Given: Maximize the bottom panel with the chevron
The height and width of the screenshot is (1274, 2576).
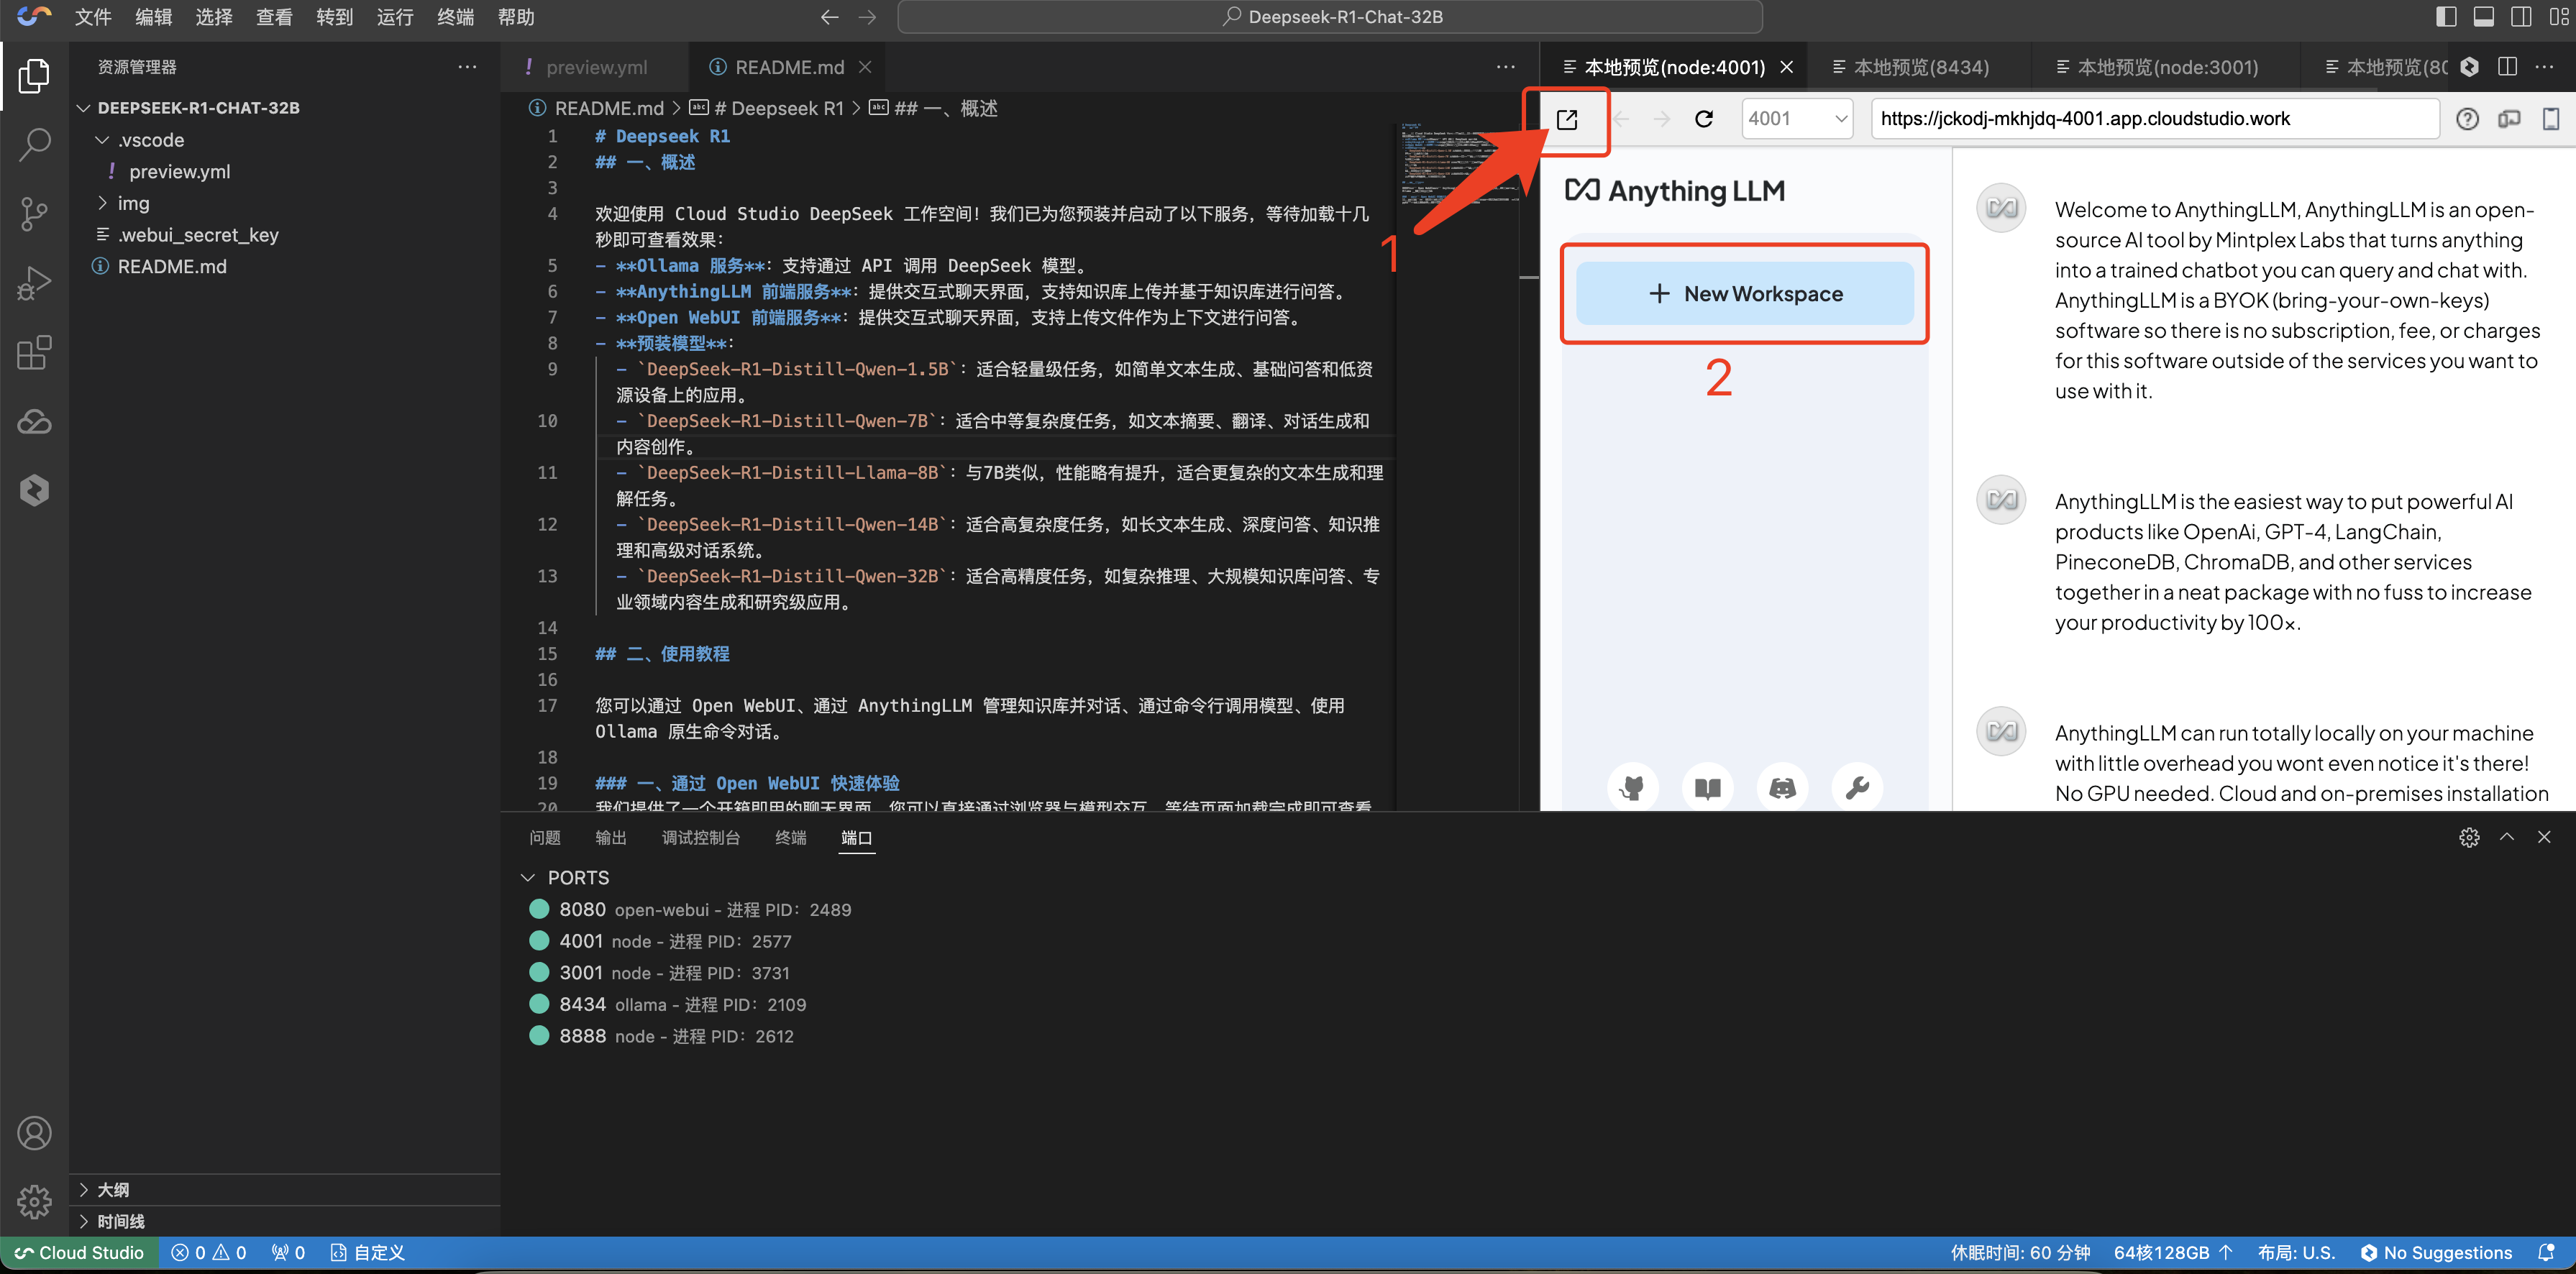Looking at the screenshot, I should (x=2507, y=837).
